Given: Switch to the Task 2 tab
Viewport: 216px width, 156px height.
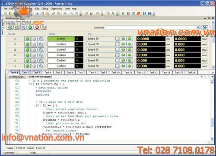Looking at the screenshot, I should (25, 73).
